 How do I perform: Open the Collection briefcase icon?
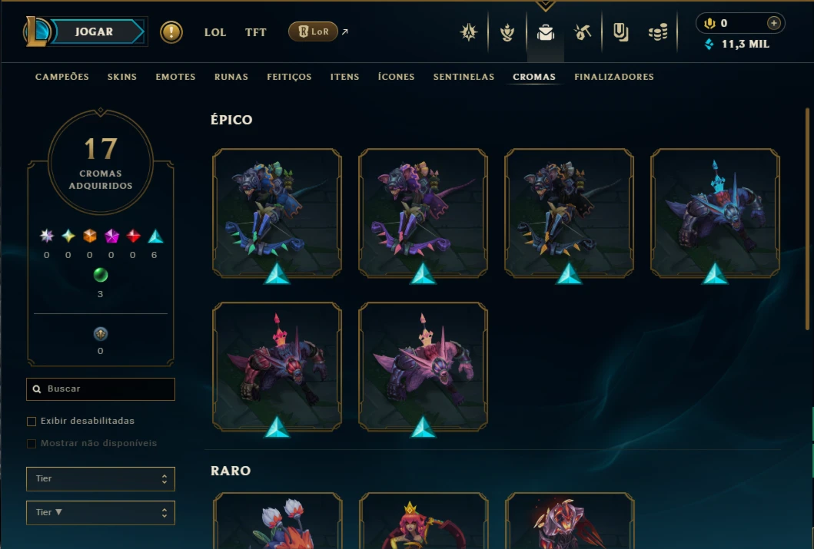[x=546, y=33]
